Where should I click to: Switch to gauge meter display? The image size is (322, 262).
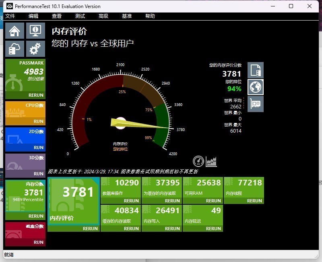pos(198,161)
